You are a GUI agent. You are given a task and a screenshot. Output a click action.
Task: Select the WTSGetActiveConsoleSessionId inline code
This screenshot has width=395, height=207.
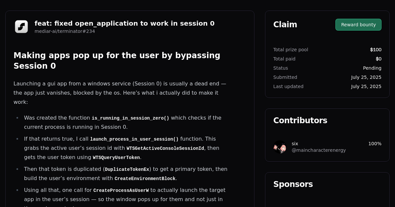click(165, 148)
